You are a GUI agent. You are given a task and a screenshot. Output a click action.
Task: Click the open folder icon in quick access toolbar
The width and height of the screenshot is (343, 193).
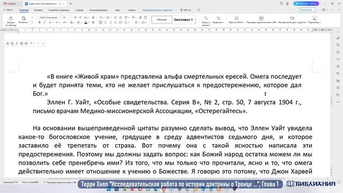click(8, 43)
